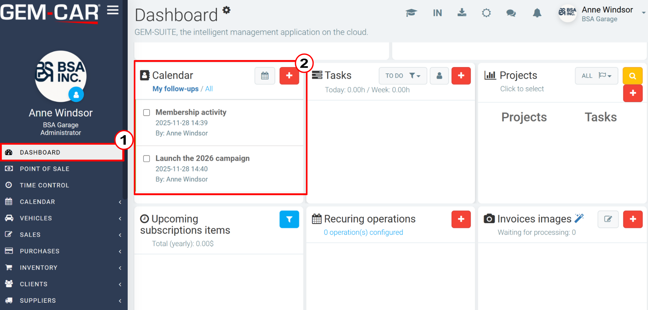648x310 pixels.
Task: Open the 0 operation(s) configured link
Action: click(363, 232)
